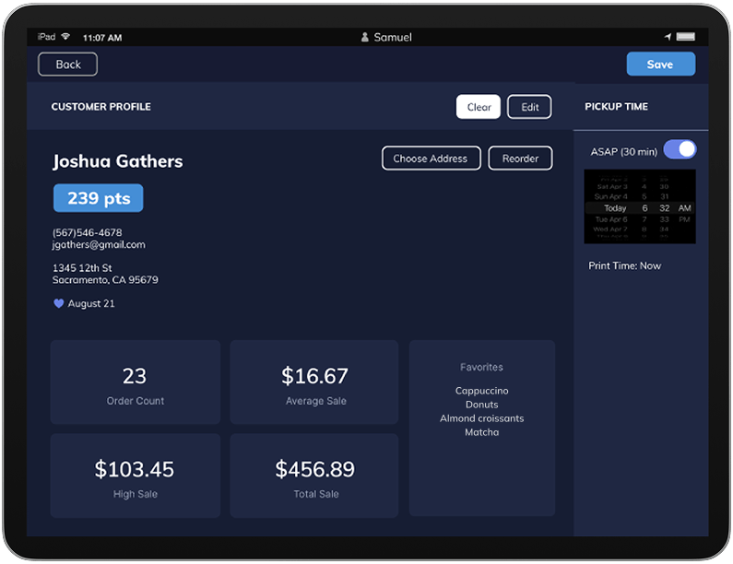Click the Favorites heading
This screenshot has height=564, width=733.
click(x=481, y=368)
